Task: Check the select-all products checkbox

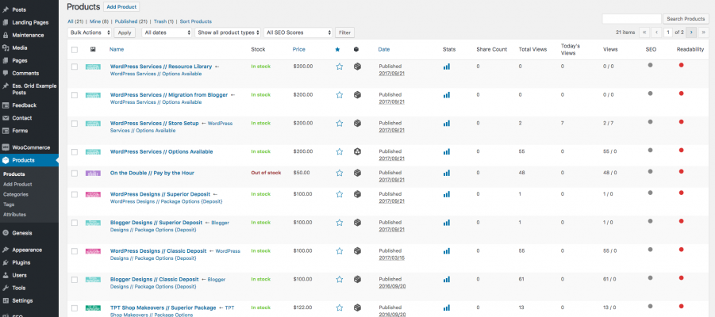Action: pyautogui.click(x=75, y=49)
